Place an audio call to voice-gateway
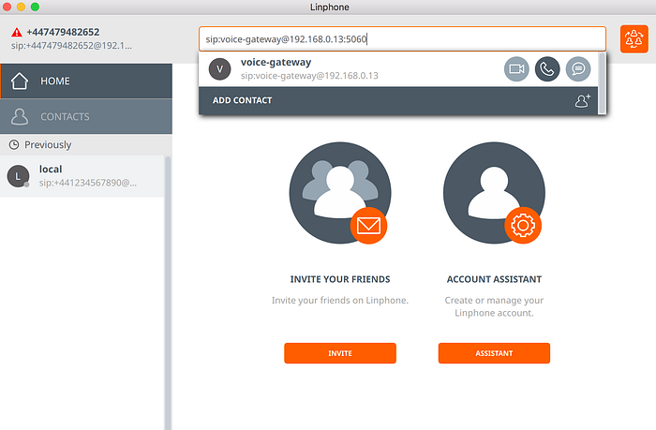The height and width of the screenshot is (430, 656). (547, 69)
